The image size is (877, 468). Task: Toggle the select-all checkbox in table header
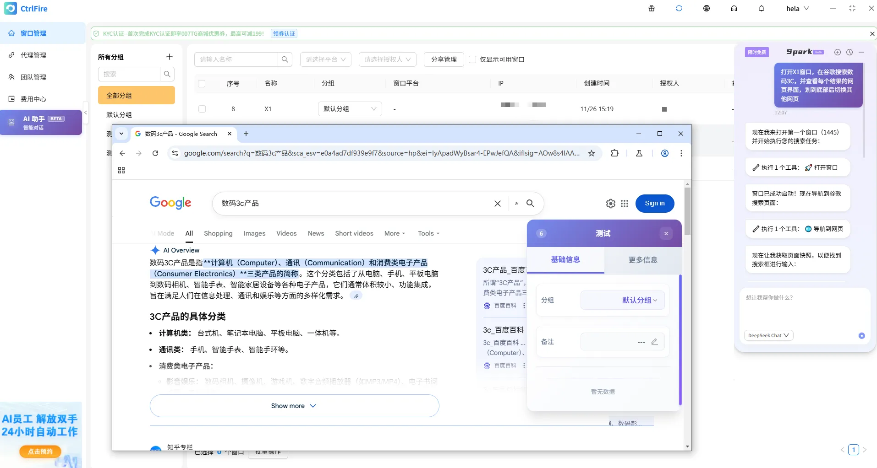tap(202, 83)
